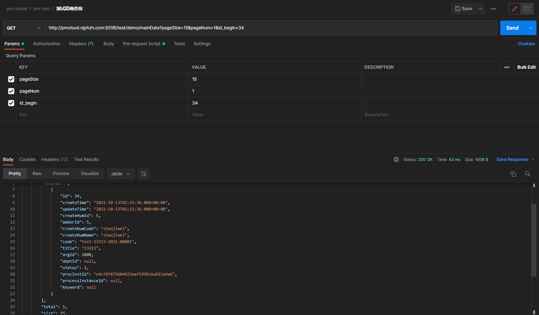The width and height of the screenshot is (539, 315).
Task: Expand the Send button dropdown arrow
Action: 530,28
